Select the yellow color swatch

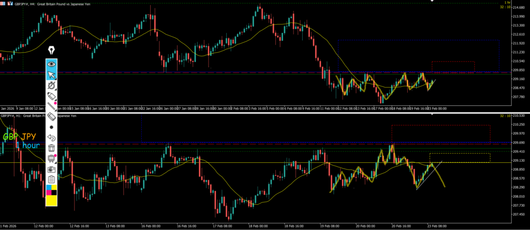pyautogui.click(x=52, y=201)
